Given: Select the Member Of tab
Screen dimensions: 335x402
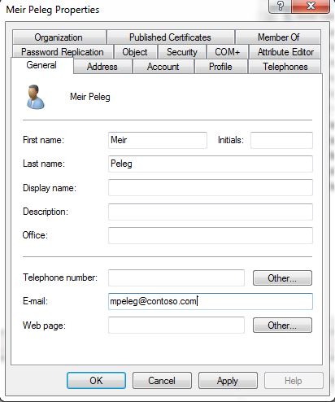Looking at the screenshot, I should coord(278,37).
